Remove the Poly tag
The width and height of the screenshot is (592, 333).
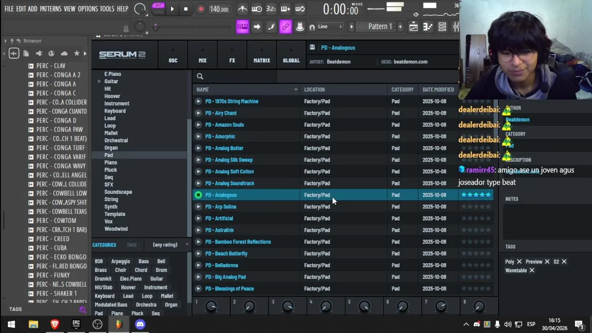[519, 262]
